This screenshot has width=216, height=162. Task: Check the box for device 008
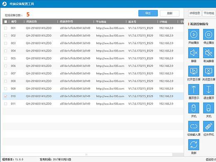pyautogui.click(x=5, y=81)
